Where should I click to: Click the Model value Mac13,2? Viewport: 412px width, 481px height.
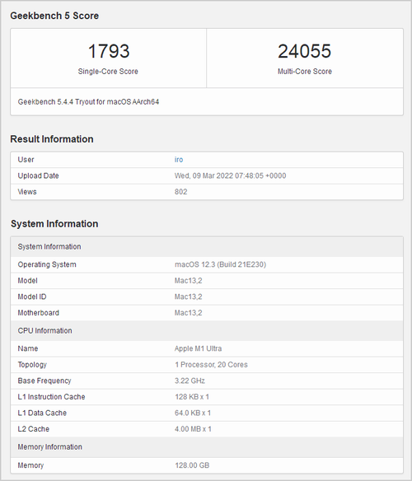tap(188, 281)
